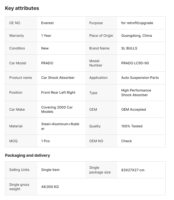Click Packaging and delivery heading
Viewport: 174px width, 200px height.
(x=28, y=155)
